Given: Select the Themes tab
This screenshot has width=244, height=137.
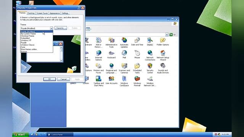Looking at the screenshot, I should (22, 13).
